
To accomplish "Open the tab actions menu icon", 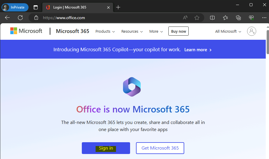I will pyautogui.click(x=36, y=7).
